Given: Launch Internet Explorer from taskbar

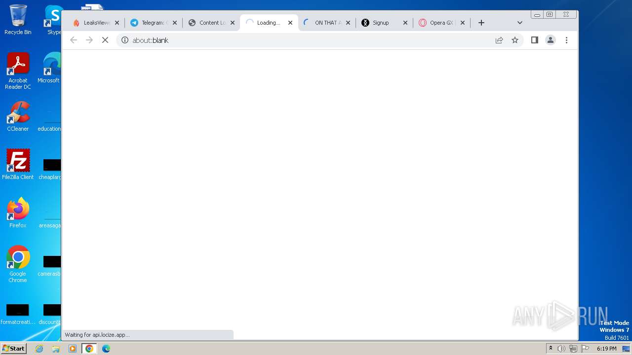Looking at the screenshot, I should 39,349.
